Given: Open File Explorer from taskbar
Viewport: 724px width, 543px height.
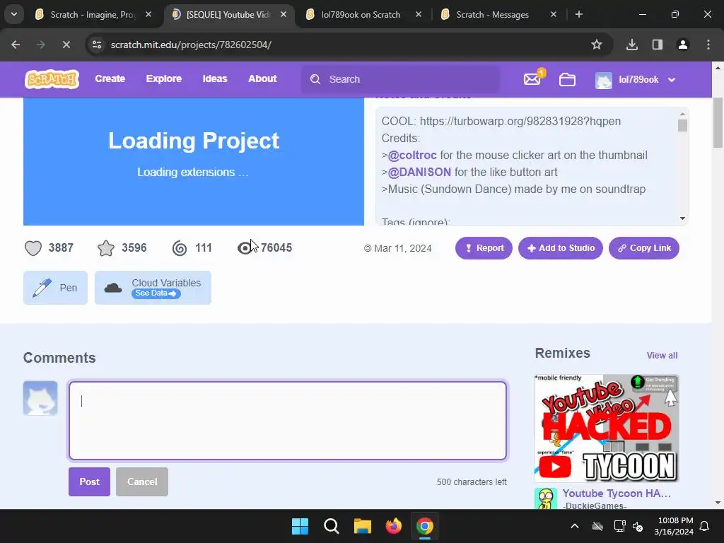Looking at the screenshot, I should click(363, 526).
